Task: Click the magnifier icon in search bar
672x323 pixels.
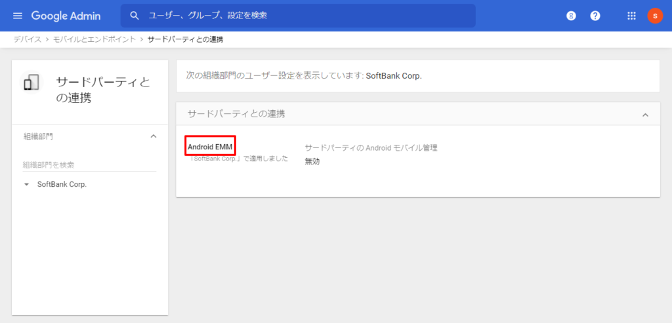Action: pyautogui.click(x=135, y=16)
